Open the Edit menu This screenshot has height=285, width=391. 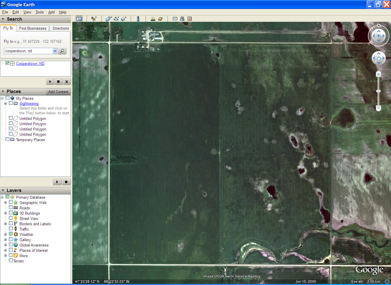[16, 12]
